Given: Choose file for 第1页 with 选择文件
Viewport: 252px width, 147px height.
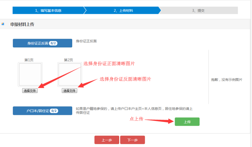Looking at the screenshot, I should 30,91.
